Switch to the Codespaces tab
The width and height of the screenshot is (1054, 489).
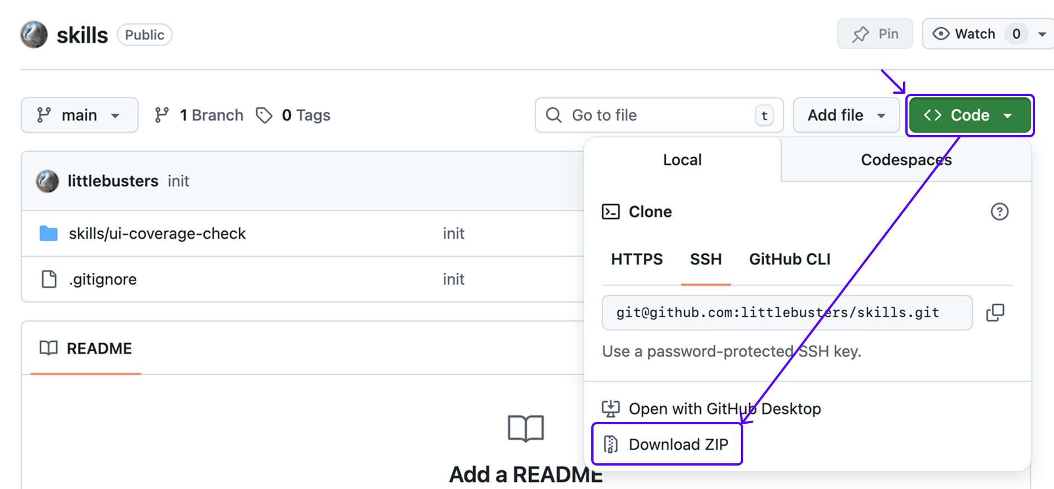point(906,160)
